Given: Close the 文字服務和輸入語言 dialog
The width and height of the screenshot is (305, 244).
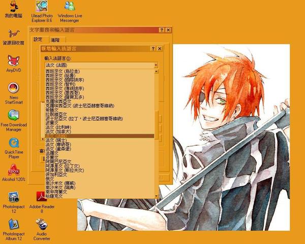Looking at the screenshot, I should [168, 30].
